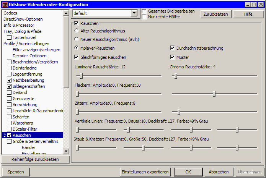Enable the Schärfen filter checkbox
Screen dimensions: 266x178
(x=9, y=117)
